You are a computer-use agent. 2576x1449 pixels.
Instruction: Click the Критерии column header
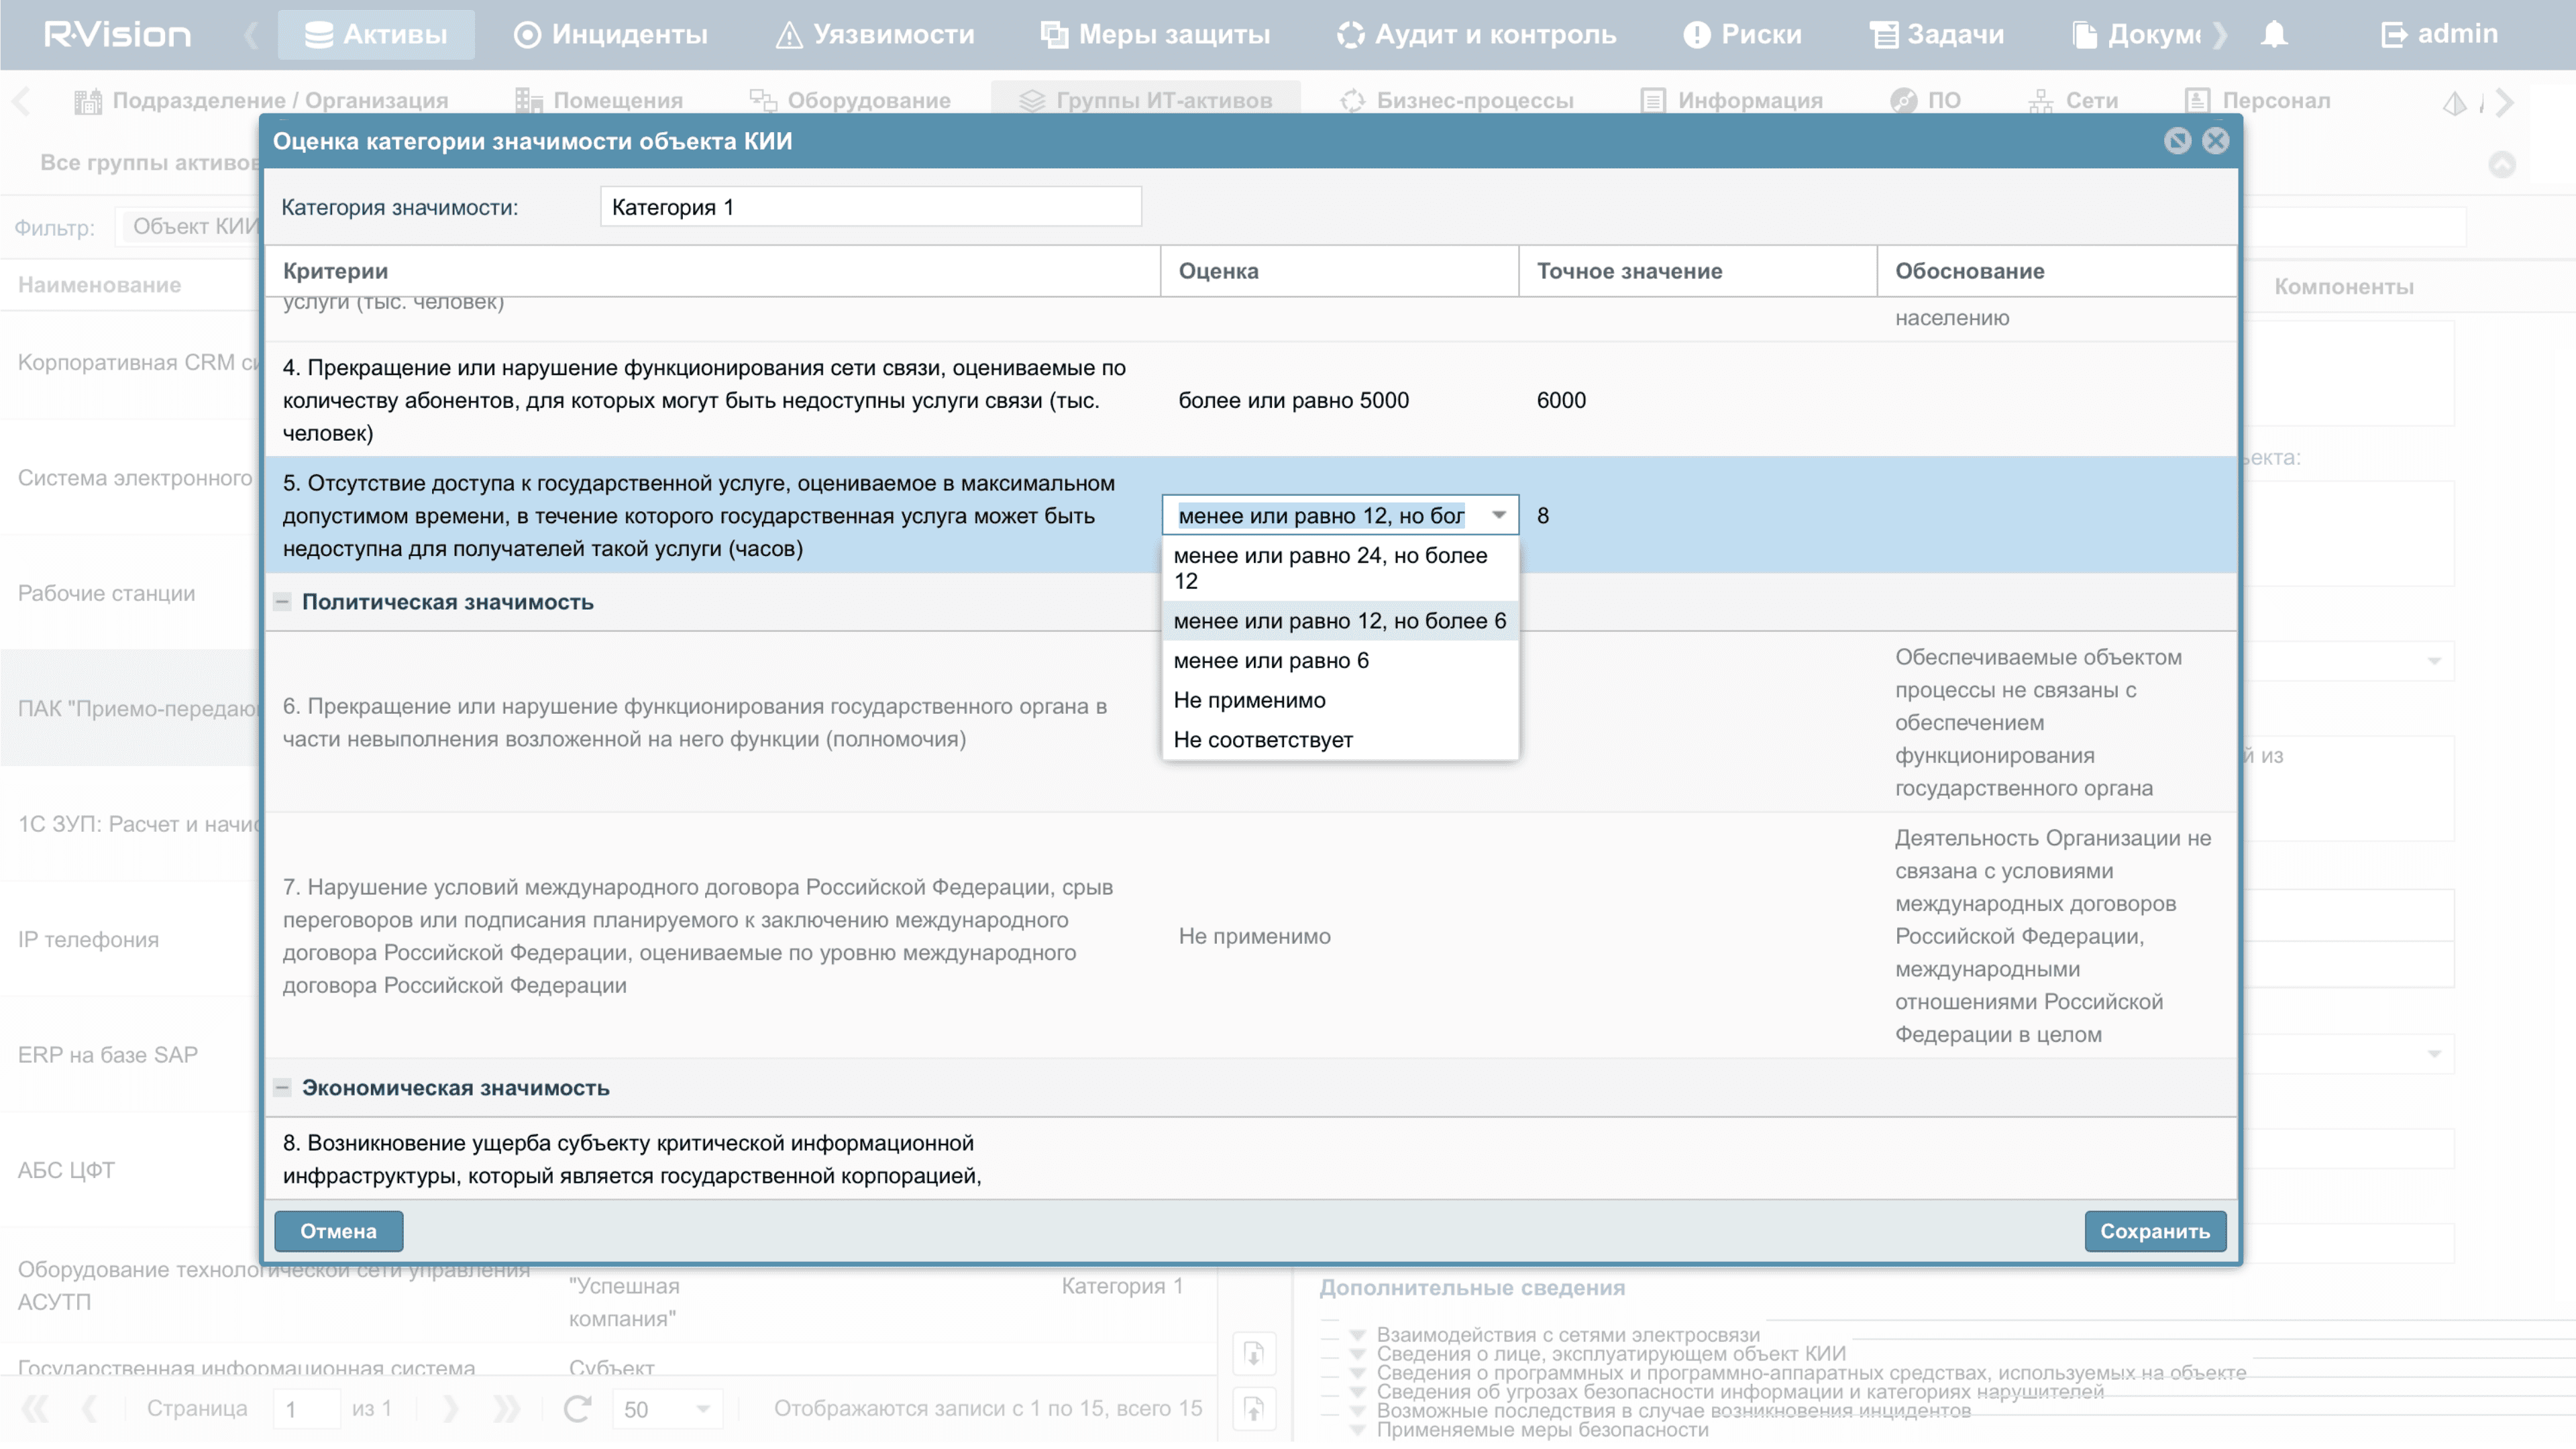point(712,271)
